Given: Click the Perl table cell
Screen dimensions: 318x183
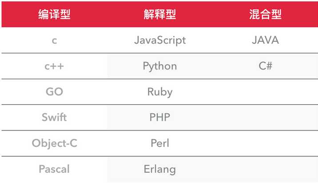Looking at the screenshot, I should coord(159,143).
